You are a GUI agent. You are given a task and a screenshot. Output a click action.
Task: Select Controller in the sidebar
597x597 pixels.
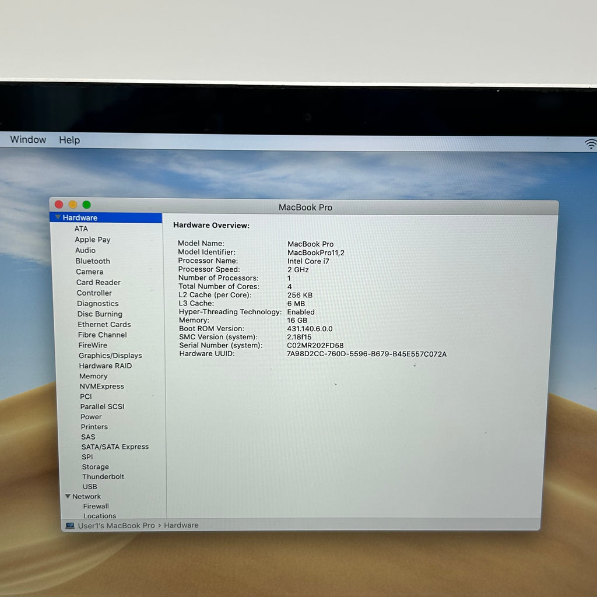pyautogui.click(x=94, y=293)
